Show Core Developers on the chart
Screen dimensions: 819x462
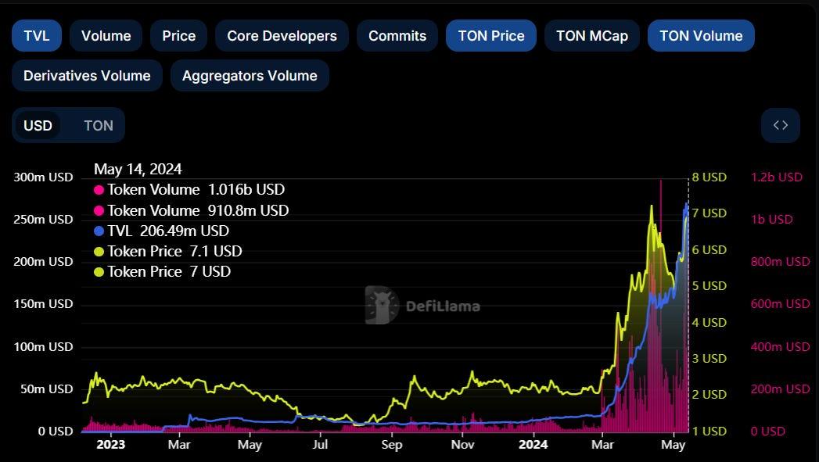282,36
